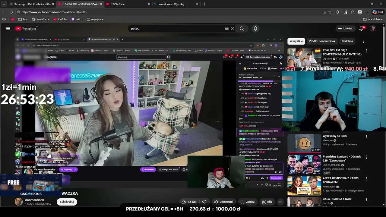
Task: Show more filter chips with the right arrow
Action: pos(363,42)
